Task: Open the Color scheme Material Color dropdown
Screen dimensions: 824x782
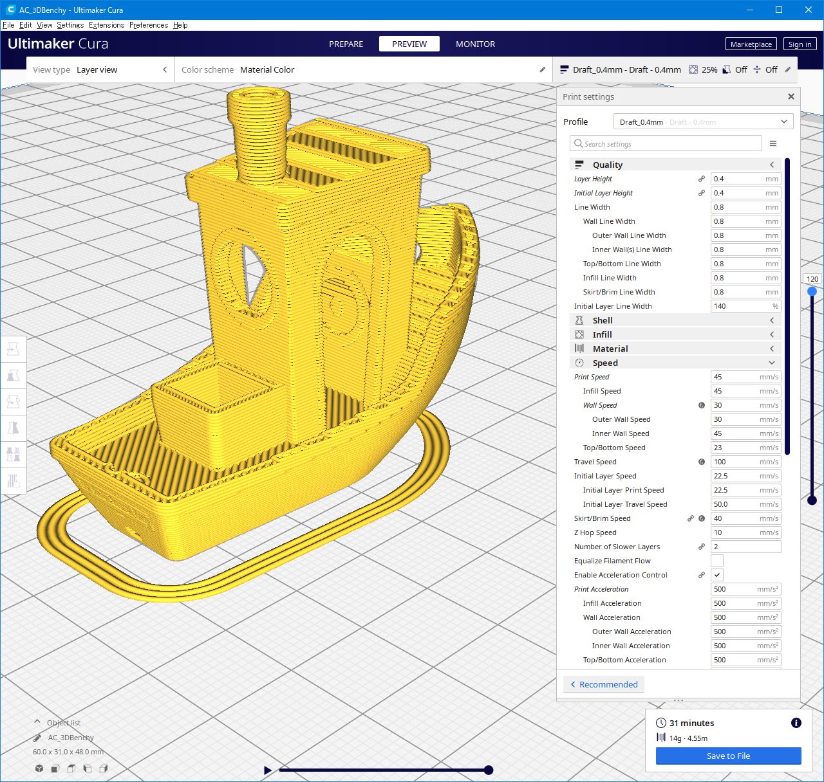Action: click(364, 69)
